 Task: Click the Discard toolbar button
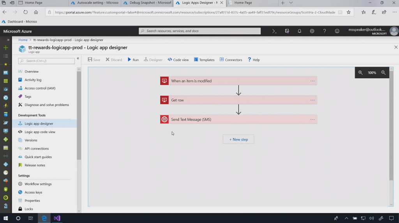click(x=114, y=60)
